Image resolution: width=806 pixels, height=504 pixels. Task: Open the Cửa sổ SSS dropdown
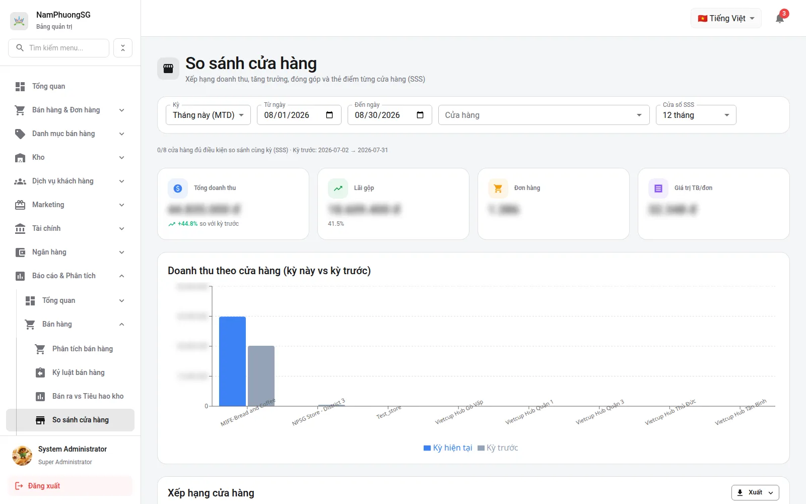point(696,115)
